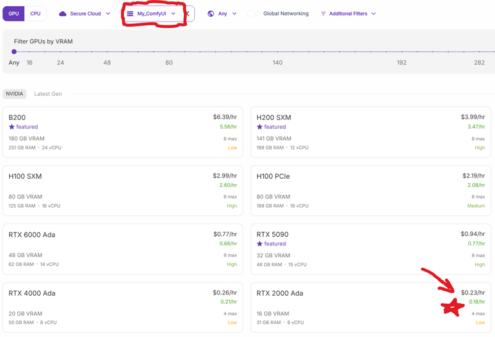Clear the My_ComfyUI template selection with X
This screenshot has height=337, width=495.
pos(187,14)
